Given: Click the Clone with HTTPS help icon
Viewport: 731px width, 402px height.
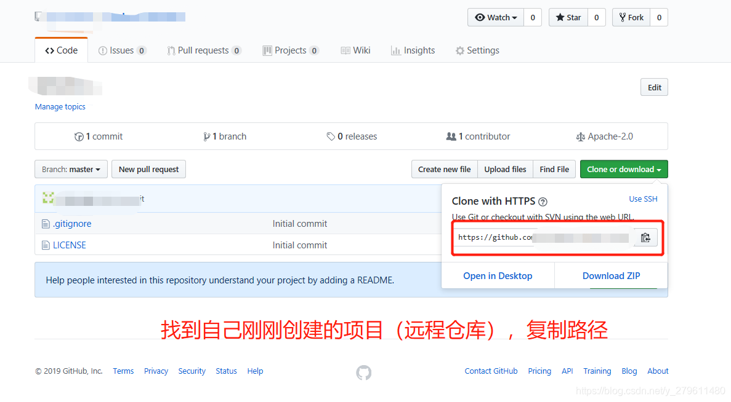Looking at the screenshot, I should [x=543, y=202].
